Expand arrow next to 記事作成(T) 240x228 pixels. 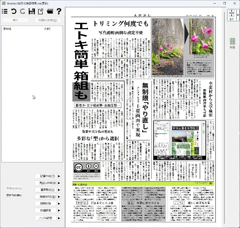click(59, 176)
